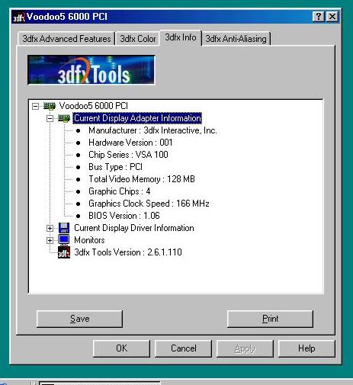Click the 3dfx Tools banner image
Screen dimensions: 353x385
[91, 70]
